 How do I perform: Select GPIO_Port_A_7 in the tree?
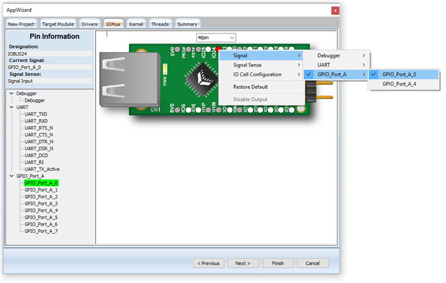pyautogui.click(x=41, y=231)
